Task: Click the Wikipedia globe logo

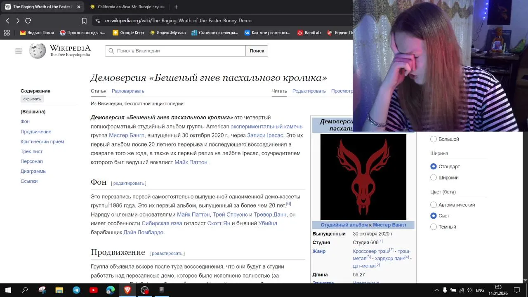Action: pyautogui.click(x=38, y=51)
